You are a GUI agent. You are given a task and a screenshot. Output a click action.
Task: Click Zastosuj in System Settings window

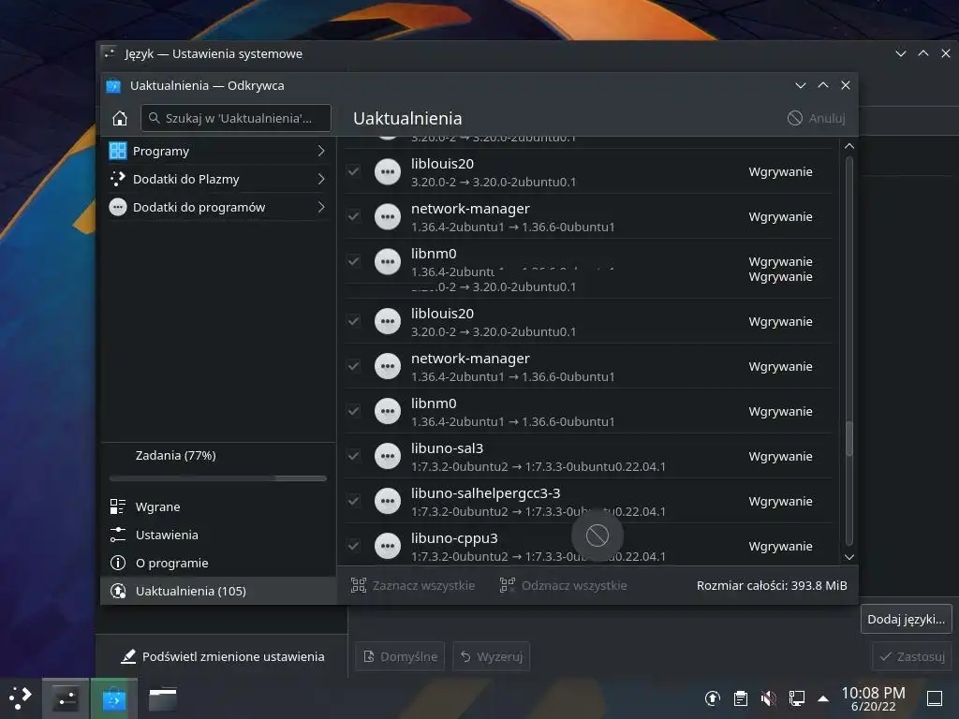pyautogui.click(x=912, y=656)
